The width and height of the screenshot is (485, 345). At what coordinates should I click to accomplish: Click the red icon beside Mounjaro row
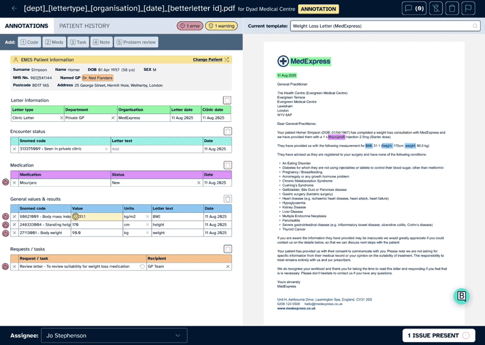(5, 183)
